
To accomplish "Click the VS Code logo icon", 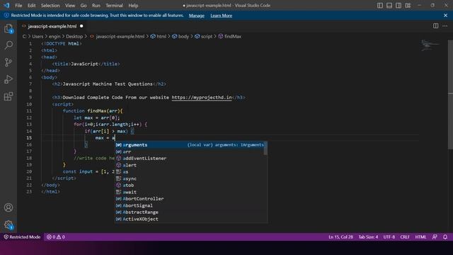I will pos(6,5).
